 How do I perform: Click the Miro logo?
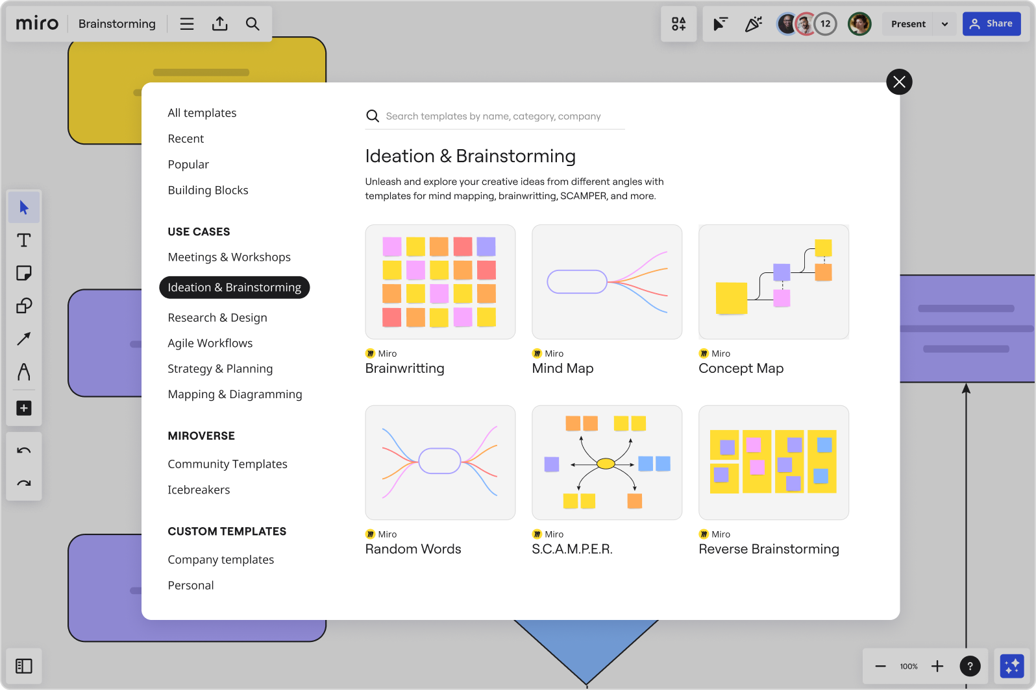point(37,24)
